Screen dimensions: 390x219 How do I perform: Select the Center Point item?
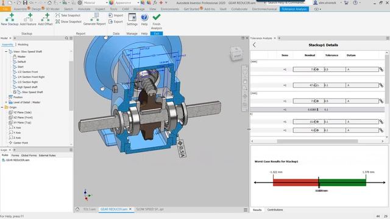click(x=21, y=143)
